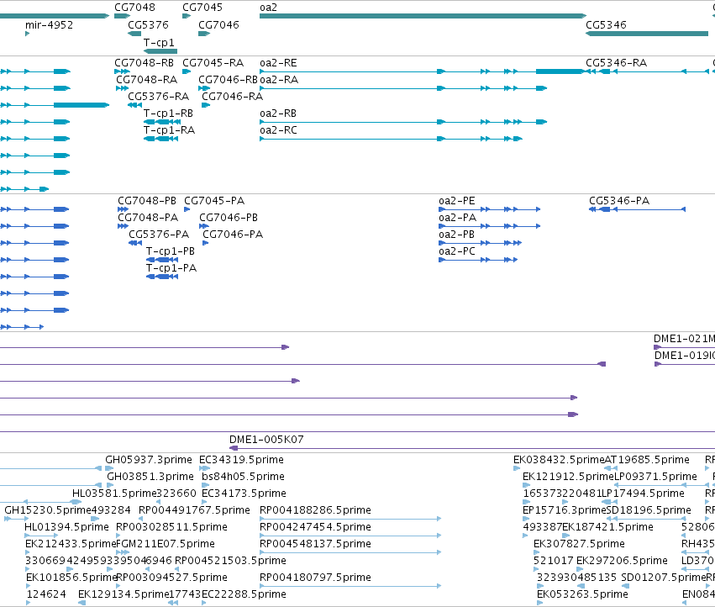Viewport: 715px width, 607px height.
Task: Select the oa2-RB transcript label
Action: click(x=278, y=113)
